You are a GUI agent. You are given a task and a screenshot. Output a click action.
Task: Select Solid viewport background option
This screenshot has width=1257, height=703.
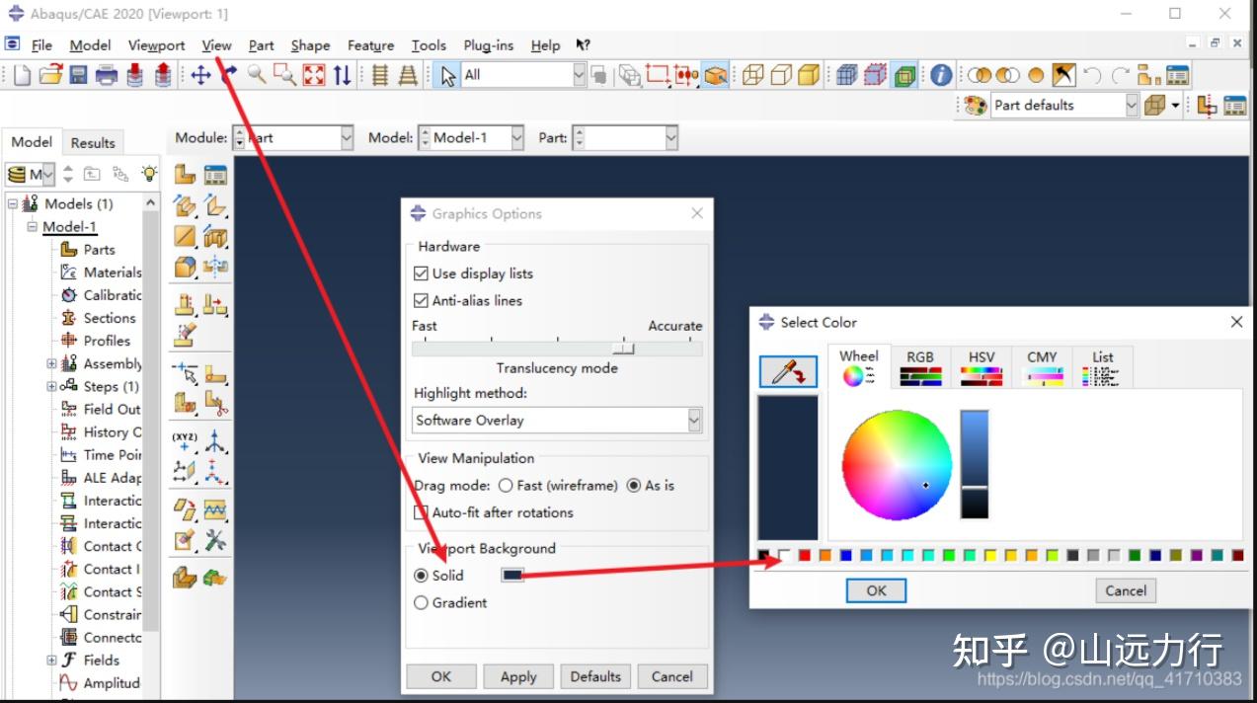click(422, 575)
